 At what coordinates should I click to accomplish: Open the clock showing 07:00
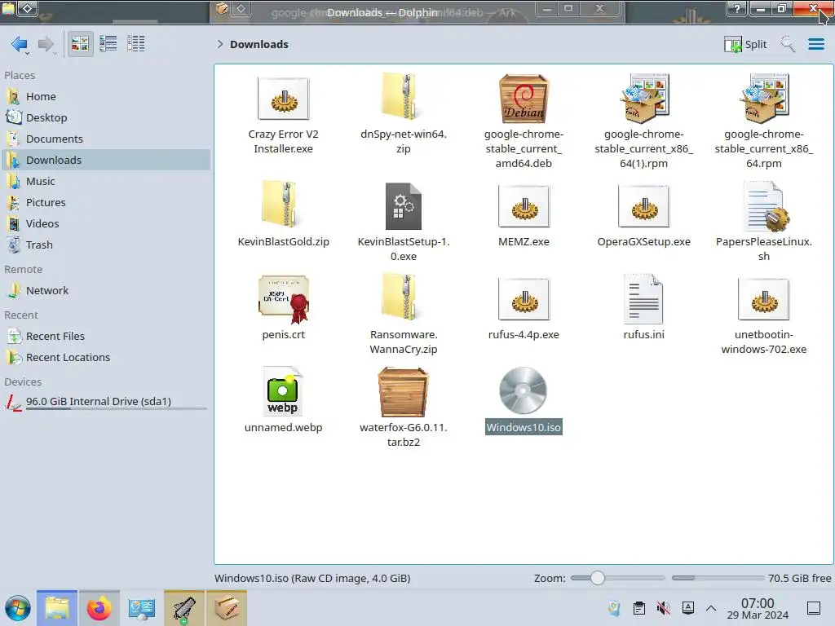click(x=758, y=608)
